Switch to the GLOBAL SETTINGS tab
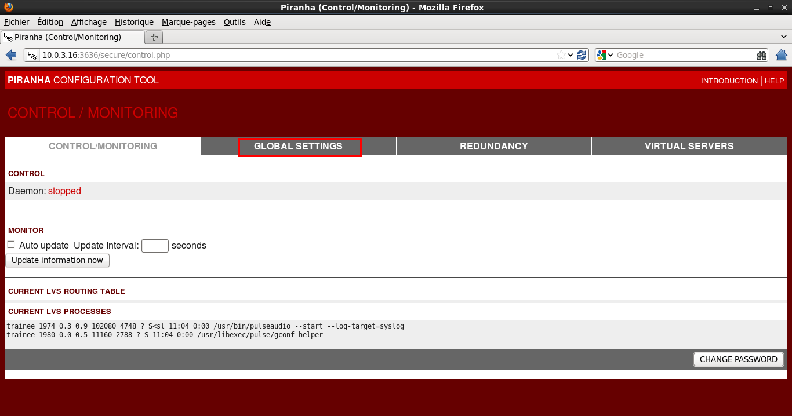792x416 pixels. pyautogui.click(x=298, y=147)
